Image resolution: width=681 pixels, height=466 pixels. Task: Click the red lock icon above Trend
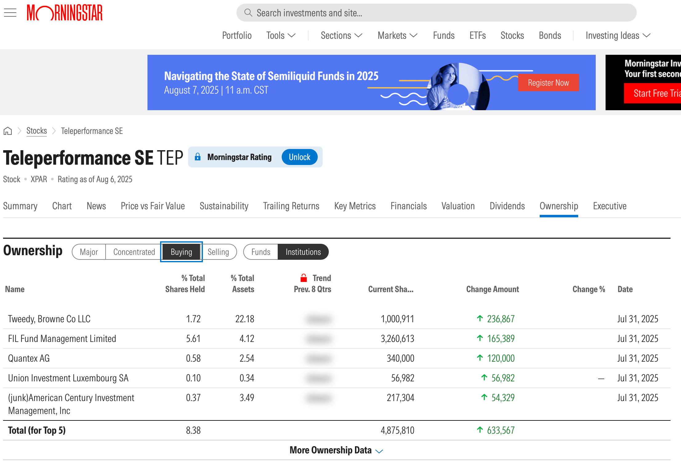click(304, 278)
